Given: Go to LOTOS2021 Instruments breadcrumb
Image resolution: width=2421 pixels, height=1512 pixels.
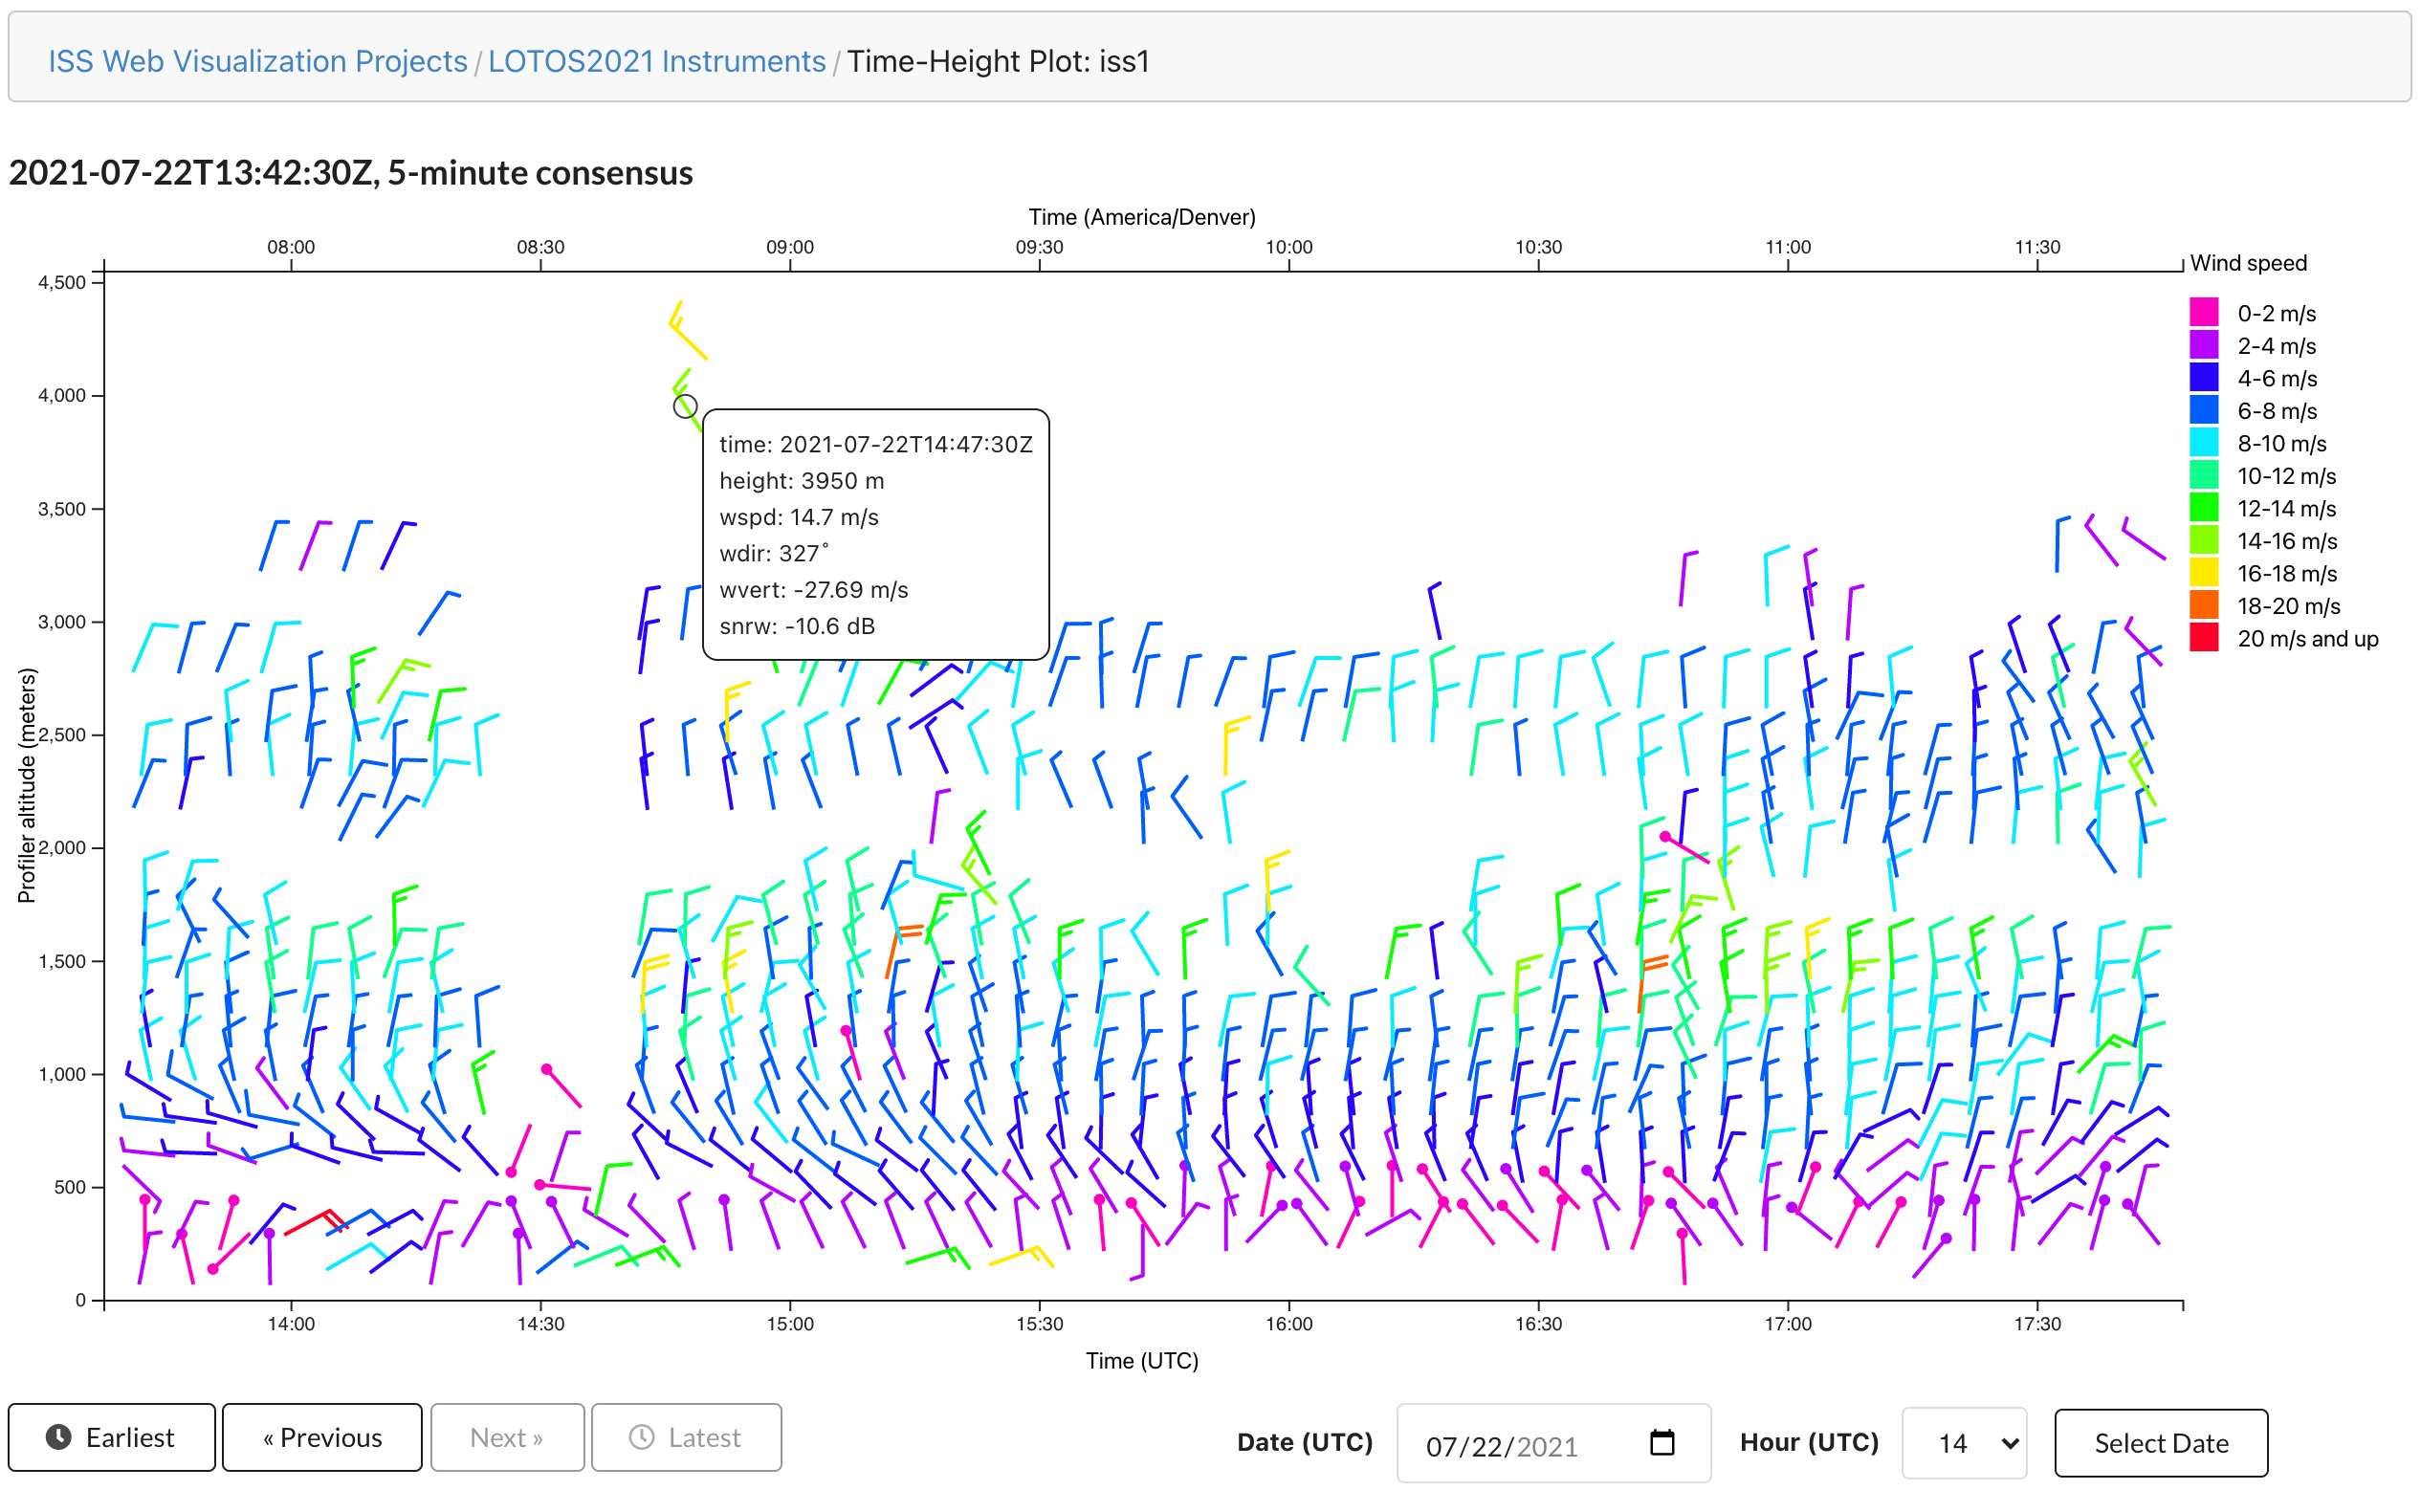Looking at the screenshot, I should (656, 61).
